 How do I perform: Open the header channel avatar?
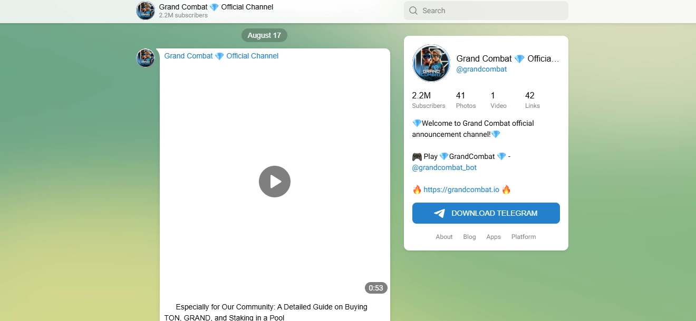(x=146, y=11)
